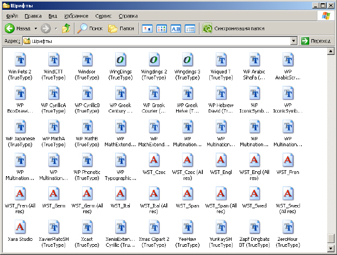337x255 pixels.
Task: Switch to Large Icons view
Action: click(x=147, y=29)
